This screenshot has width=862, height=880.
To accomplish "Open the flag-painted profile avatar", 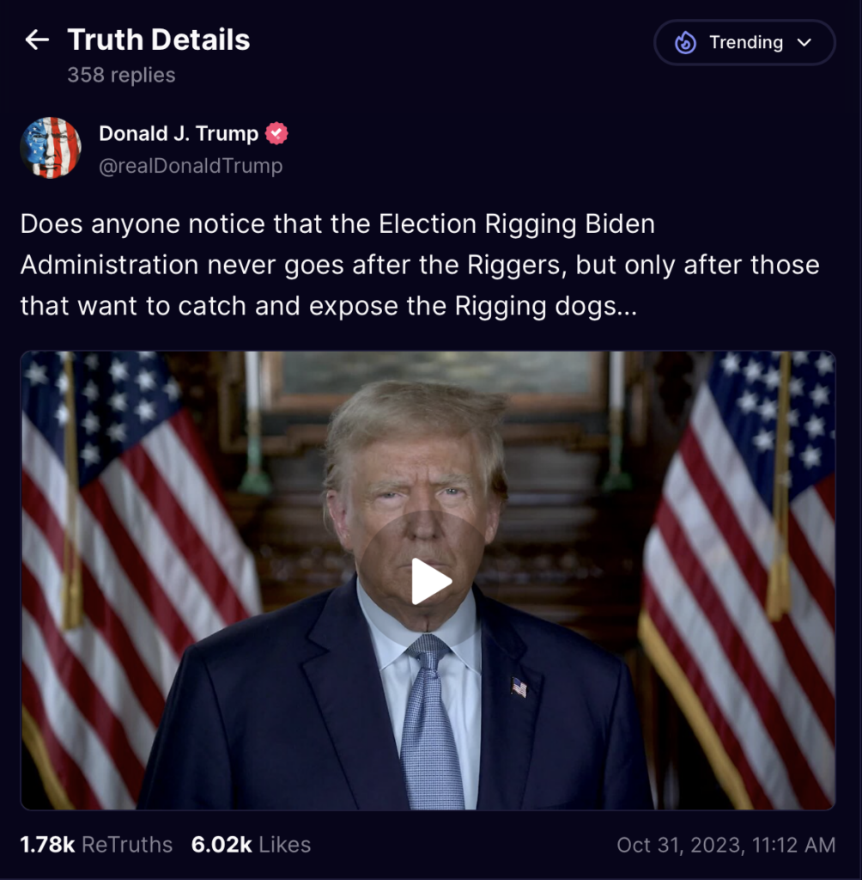I will [51, 148].
